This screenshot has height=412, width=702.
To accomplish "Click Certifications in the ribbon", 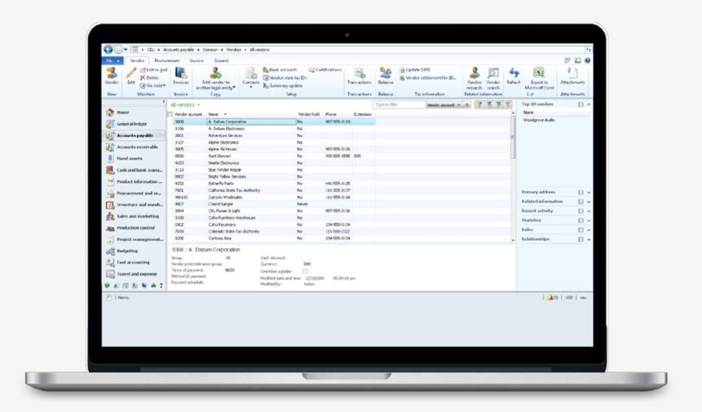I will pyautogui.click(x=326, y=70).
